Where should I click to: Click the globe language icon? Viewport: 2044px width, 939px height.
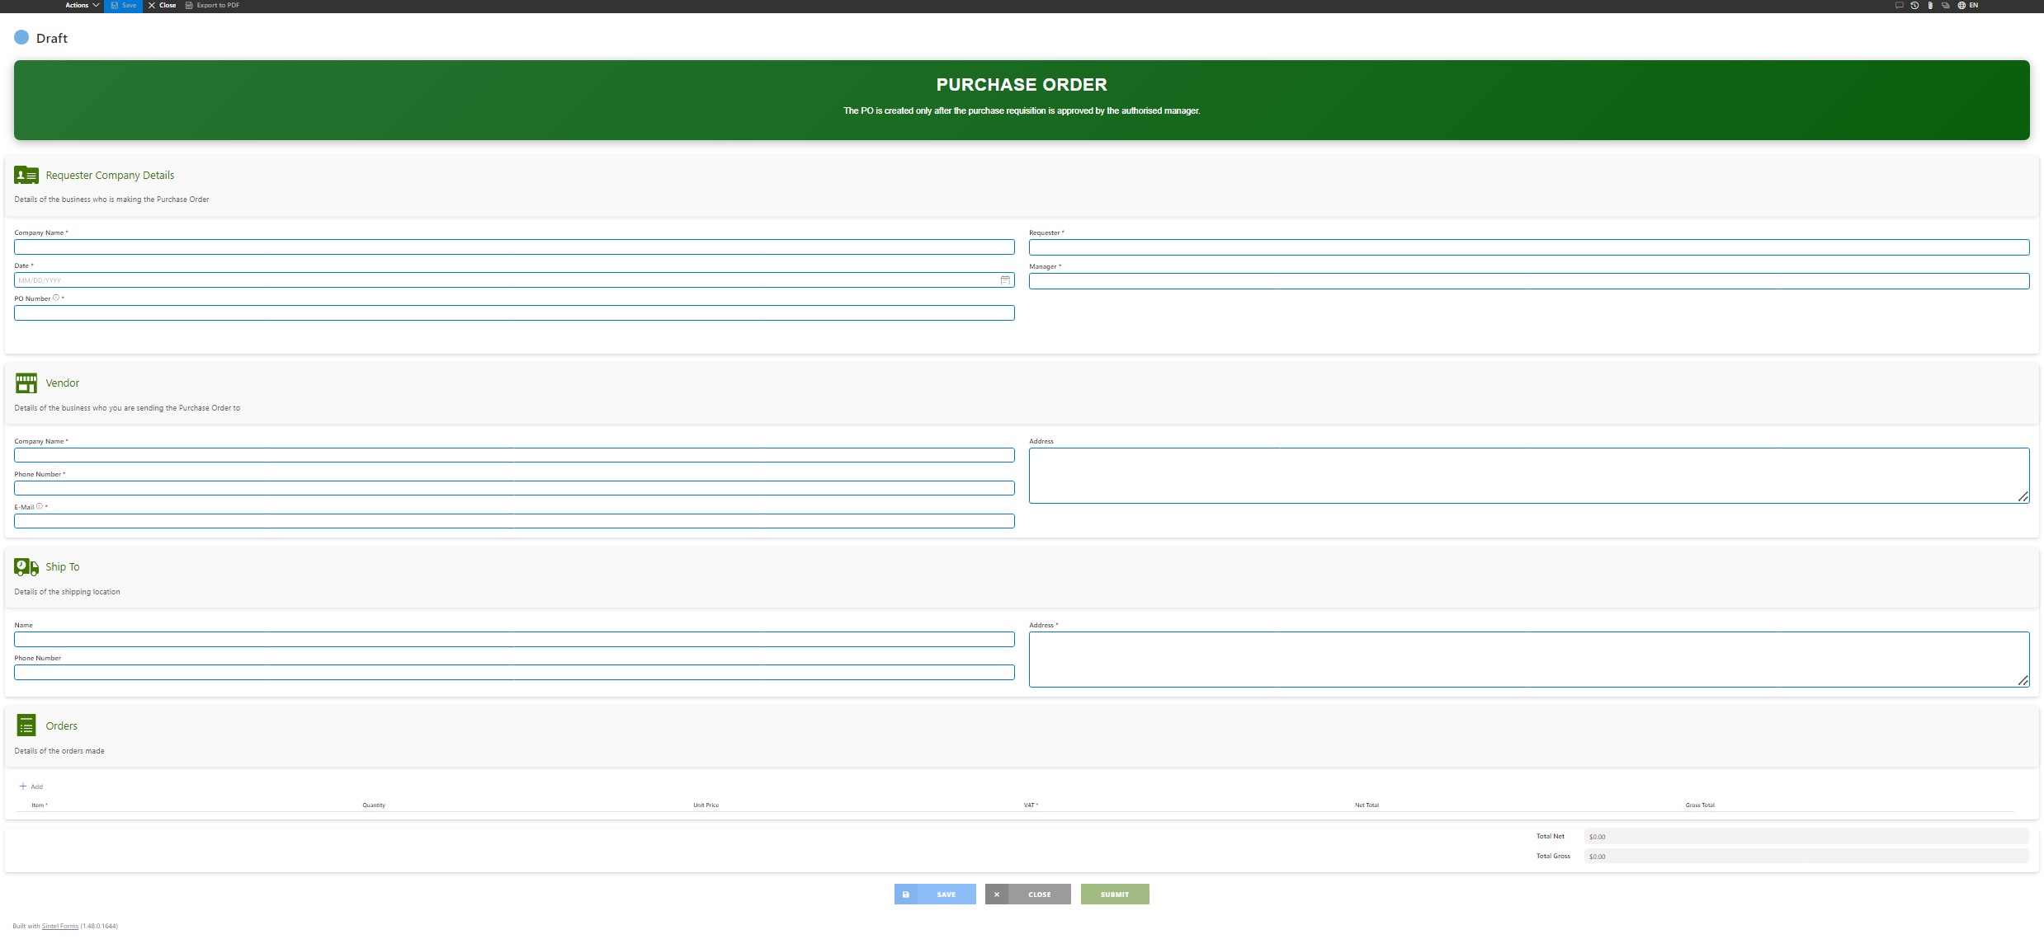click(x=1961, y=5)
